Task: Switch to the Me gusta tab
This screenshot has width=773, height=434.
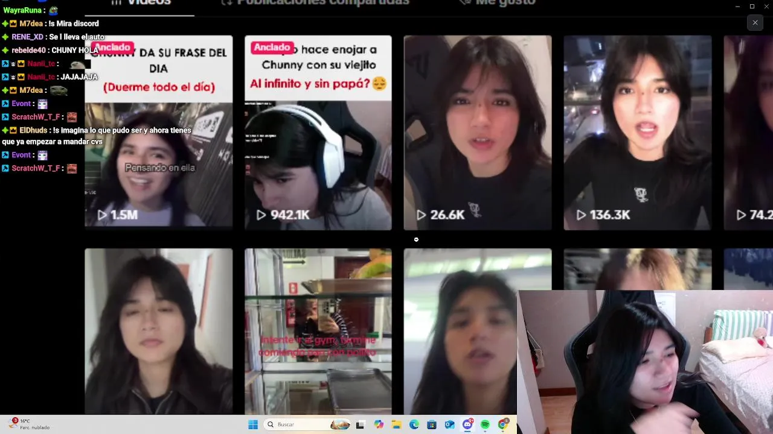Action: tap(497, 3)
